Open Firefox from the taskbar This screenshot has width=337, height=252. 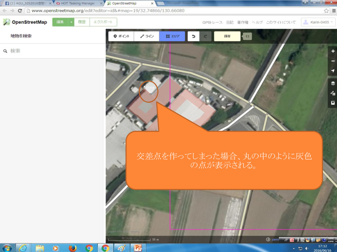point(73,248)
